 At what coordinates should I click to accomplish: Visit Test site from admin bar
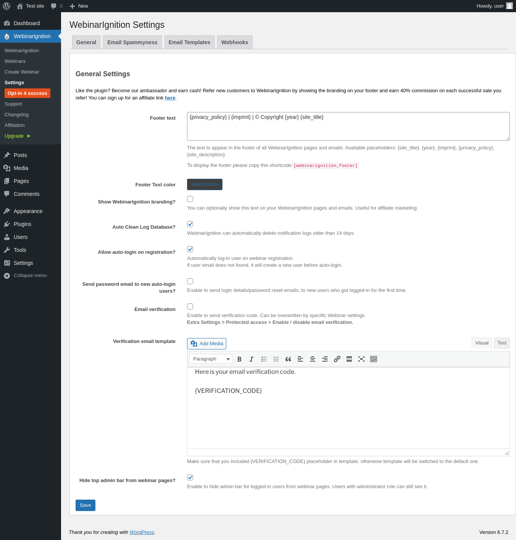pos(31,6)
